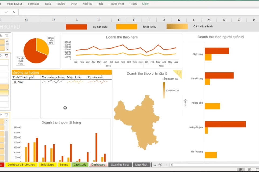Screen dimensions: 259x172
Task: Click the 'Doanh thu theo mặt hàng' chart title
Action: [x=61, y=122]
